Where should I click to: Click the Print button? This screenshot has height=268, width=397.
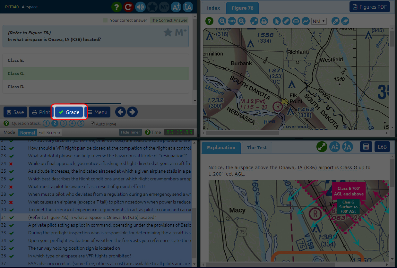click(40, 112)
